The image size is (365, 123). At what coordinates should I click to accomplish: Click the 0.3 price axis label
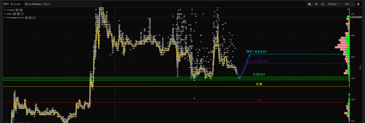pos(353,100)
